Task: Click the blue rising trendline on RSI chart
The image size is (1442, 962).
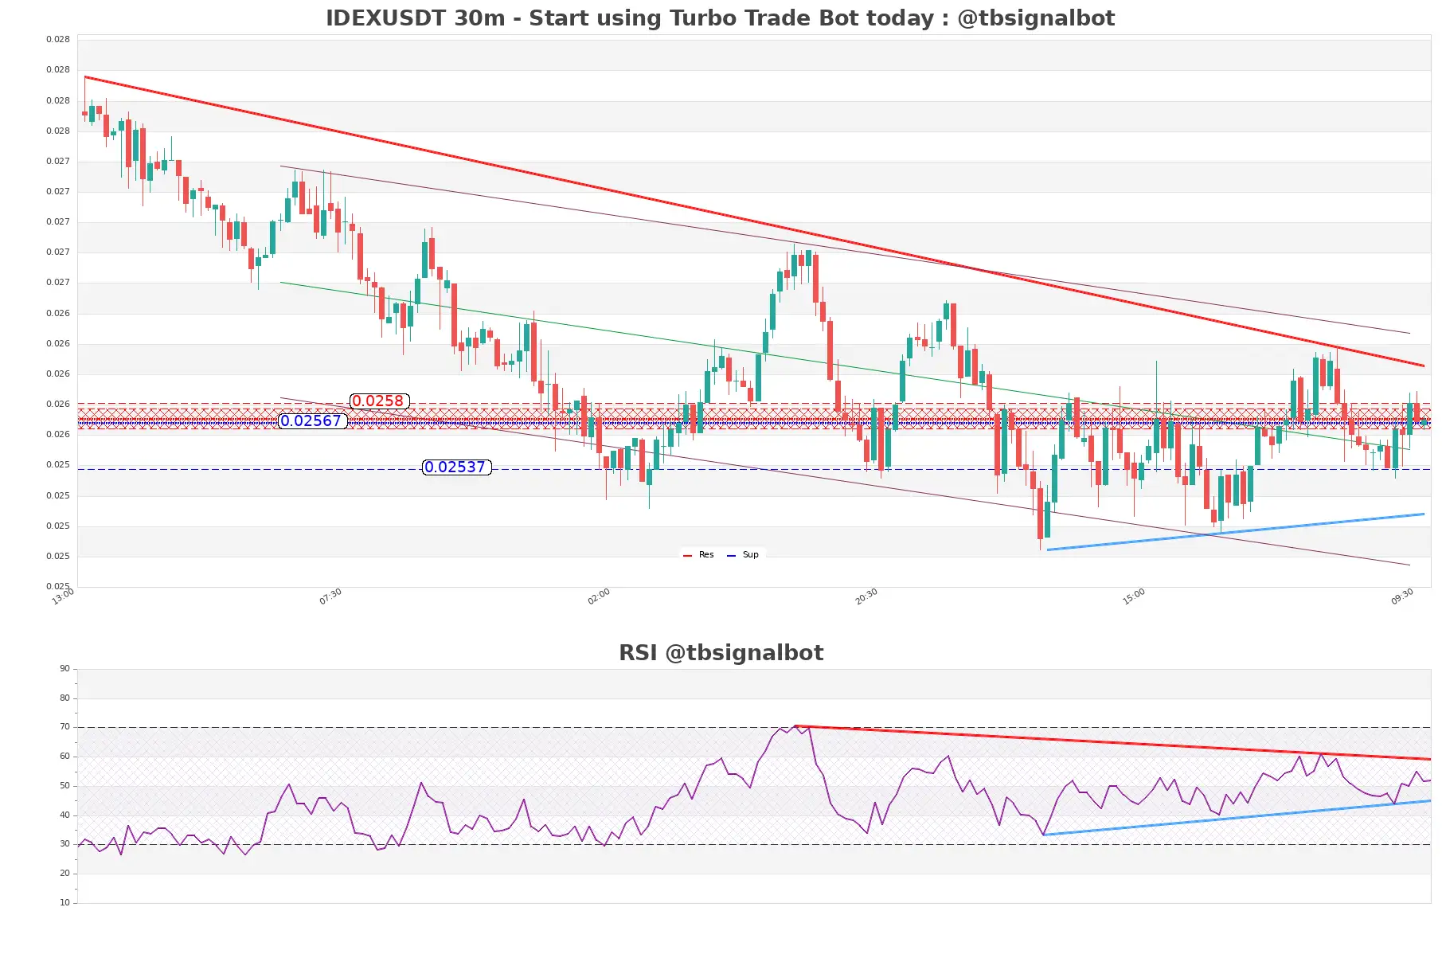Action: [x=1237, y=818]
